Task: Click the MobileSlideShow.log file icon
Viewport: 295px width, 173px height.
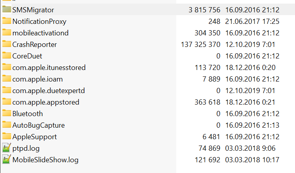Action: pos(7,159)
